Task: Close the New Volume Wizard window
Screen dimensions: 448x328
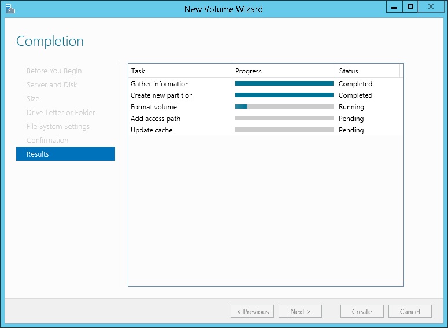Action: 431,6
